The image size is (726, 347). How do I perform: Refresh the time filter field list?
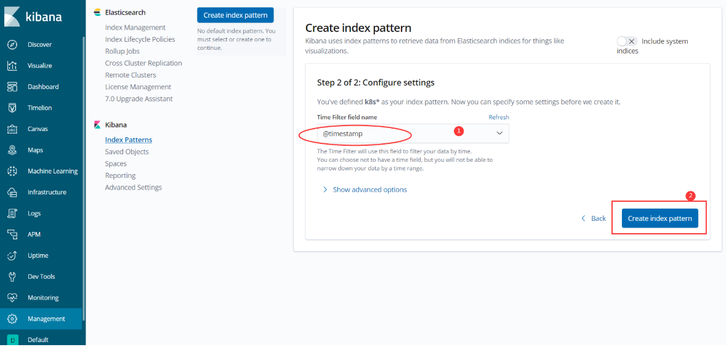coord(499,117)
